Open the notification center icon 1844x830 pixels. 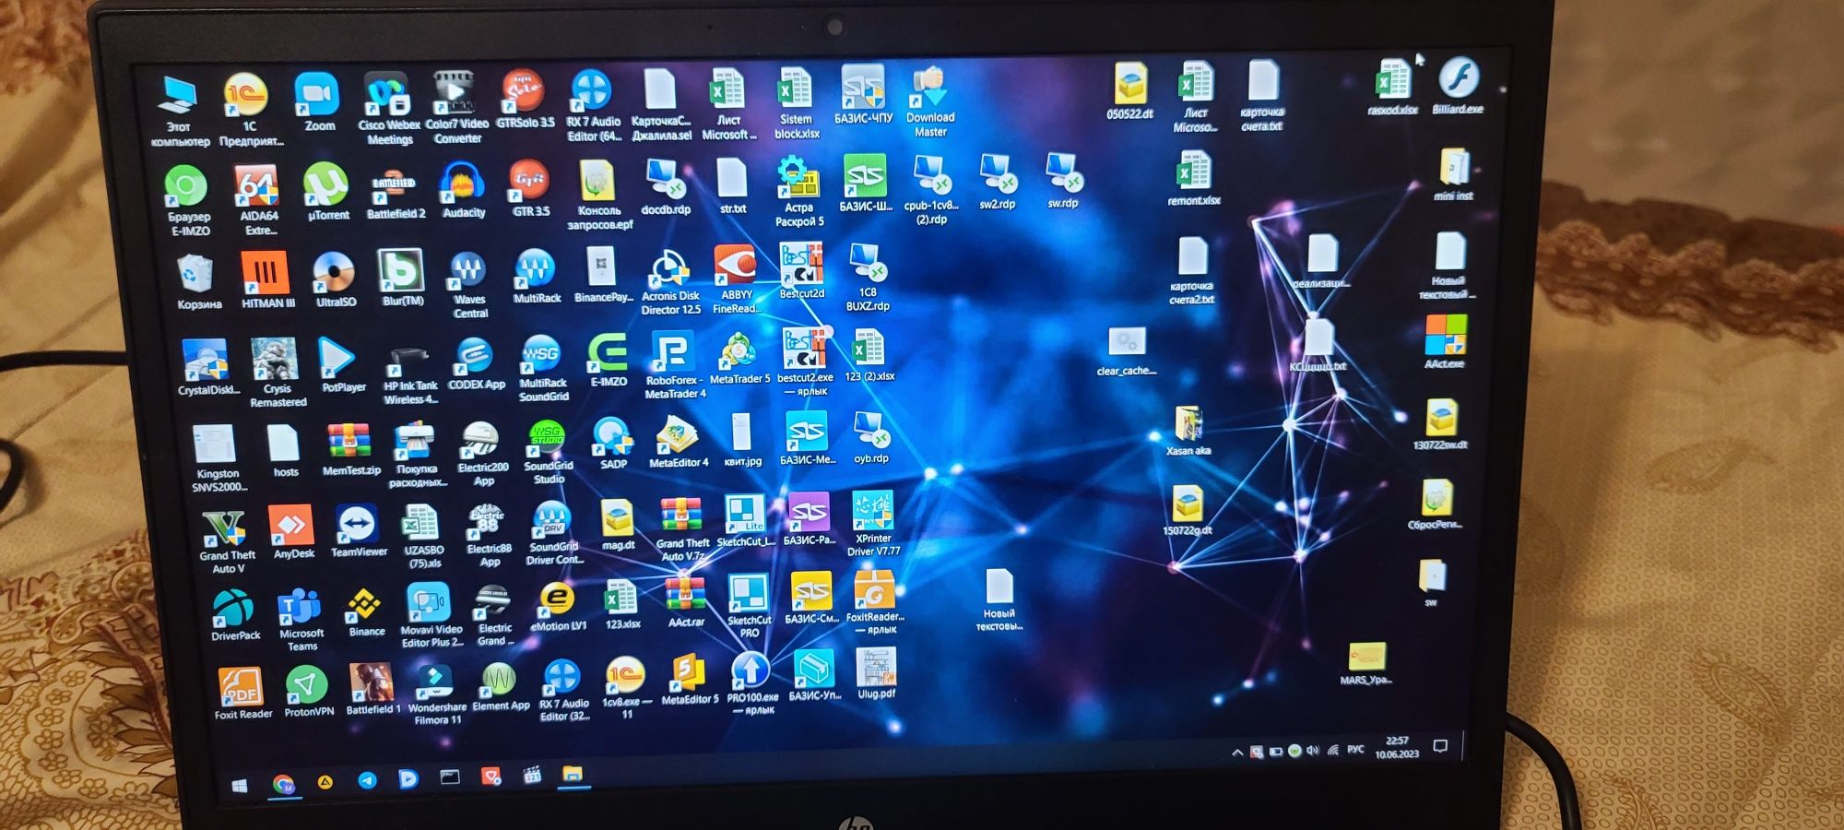point(1440,745)
